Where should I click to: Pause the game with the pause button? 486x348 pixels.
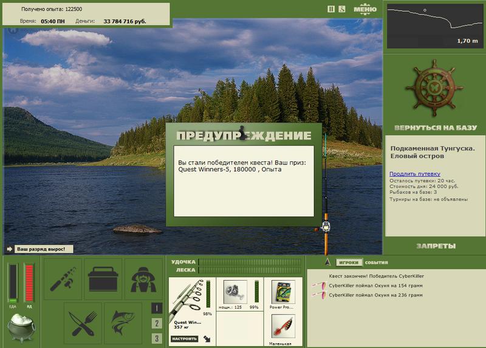point(331,9)
